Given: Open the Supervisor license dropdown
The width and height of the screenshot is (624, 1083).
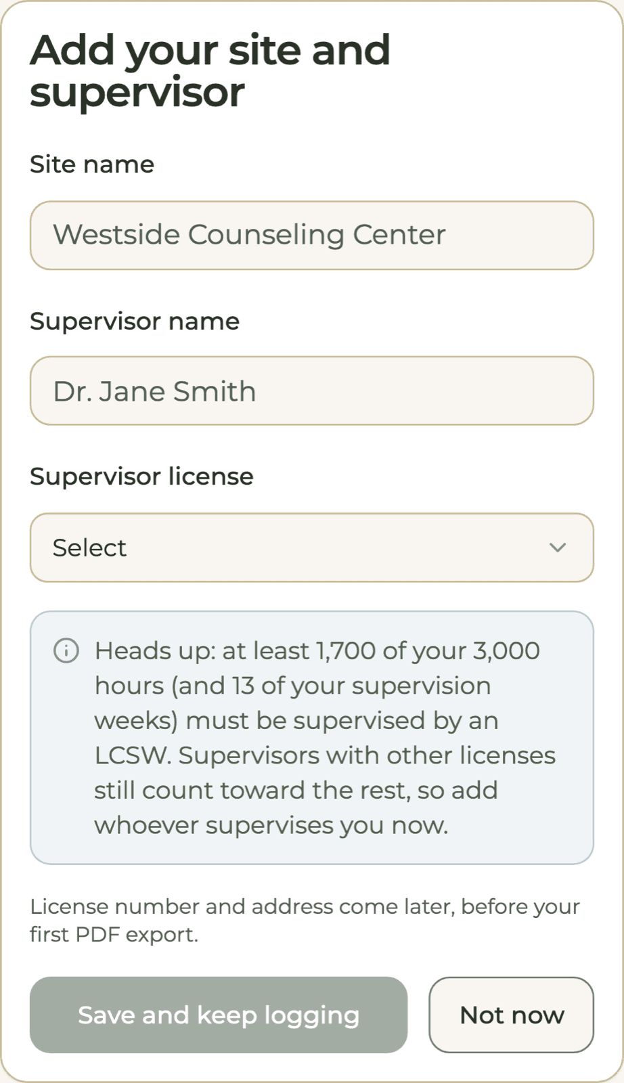Looking at the screenshot, I should click(x=312, y=548).
